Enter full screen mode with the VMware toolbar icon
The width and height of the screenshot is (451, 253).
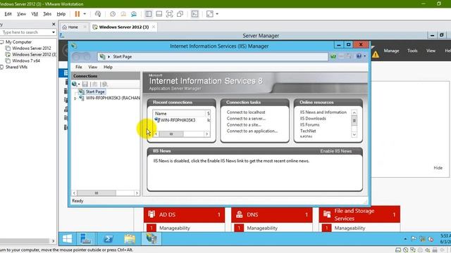coord(169,14)
